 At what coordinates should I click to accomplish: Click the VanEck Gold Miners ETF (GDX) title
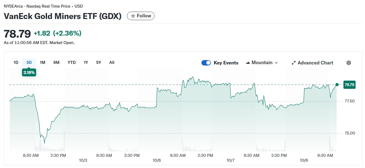tap(63, 16)
